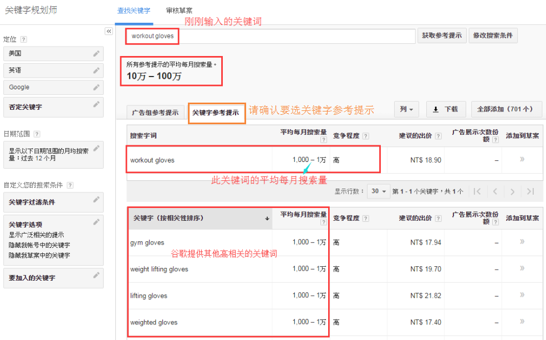
Task: Select the weighted gloves keyword text
Action: (154, 323)
